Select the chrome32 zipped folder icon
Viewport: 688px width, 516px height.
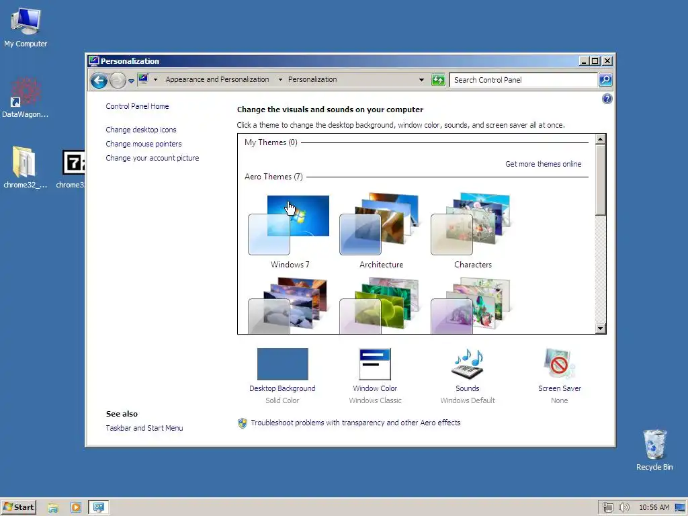point(25,167)
